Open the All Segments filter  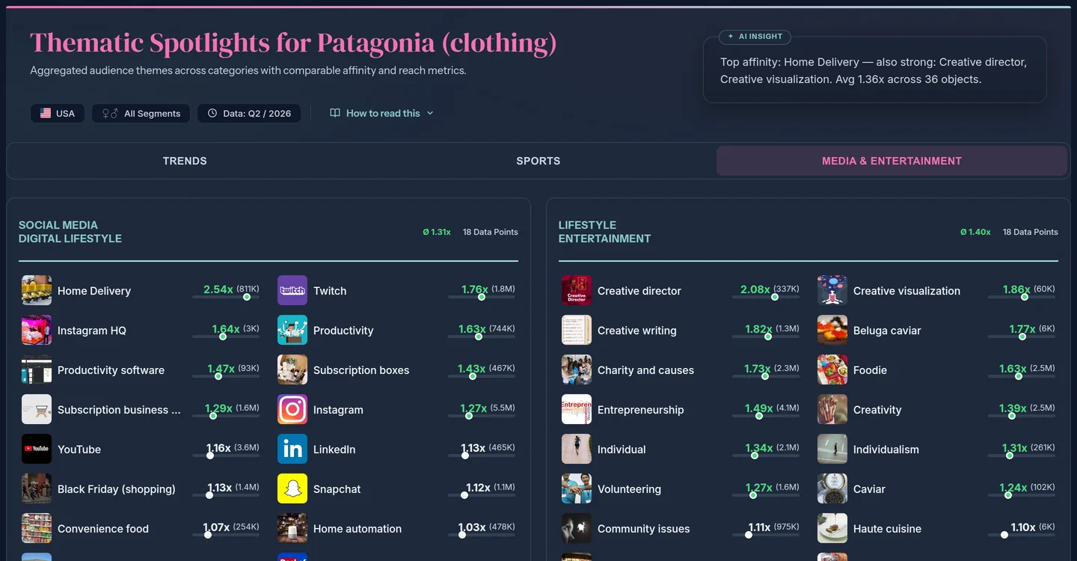tap(141, 113)
